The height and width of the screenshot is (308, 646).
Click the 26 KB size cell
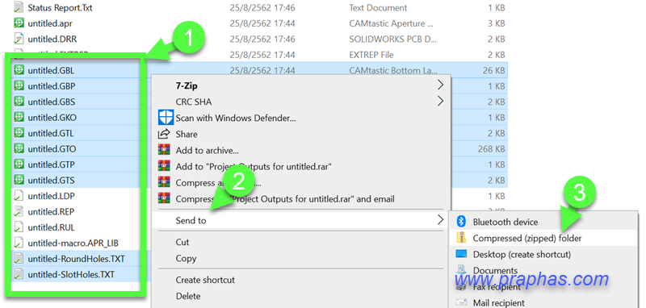[x=493, y=70]
